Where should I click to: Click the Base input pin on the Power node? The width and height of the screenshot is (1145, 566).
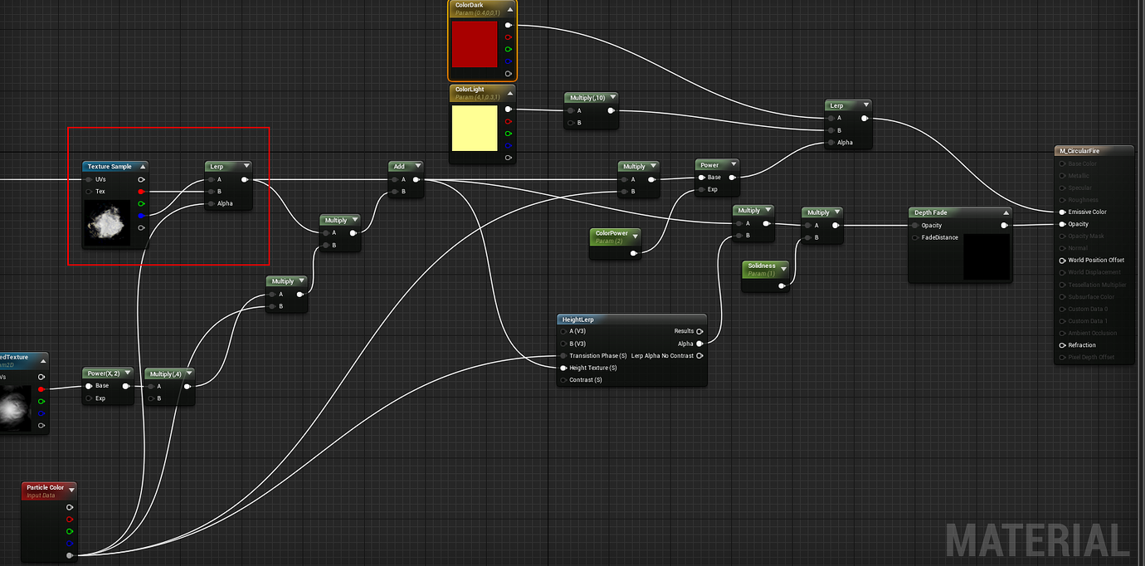coord(701,177)
